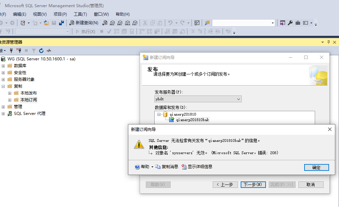The image size is (339, 207).
Task: Click the purple Visual Studio window icon
Action: [x=283, y=23]
